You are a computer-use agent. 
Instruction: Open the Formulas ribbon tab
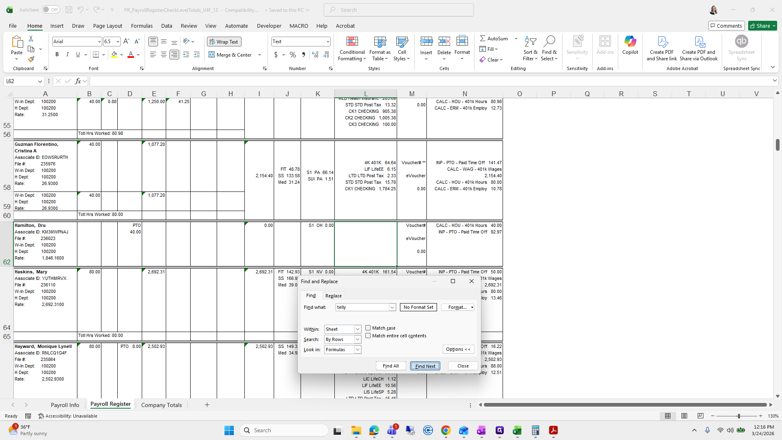point(142,26)
